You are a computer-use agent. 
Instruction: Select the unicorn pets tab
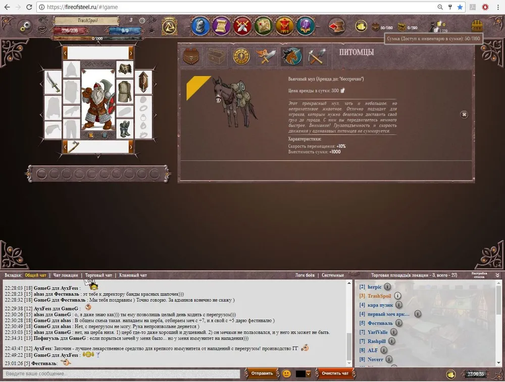291,57
